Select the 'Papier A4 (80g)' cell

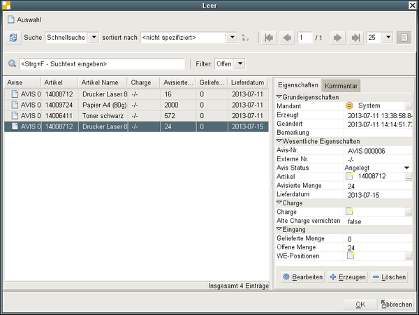[103, 105]
